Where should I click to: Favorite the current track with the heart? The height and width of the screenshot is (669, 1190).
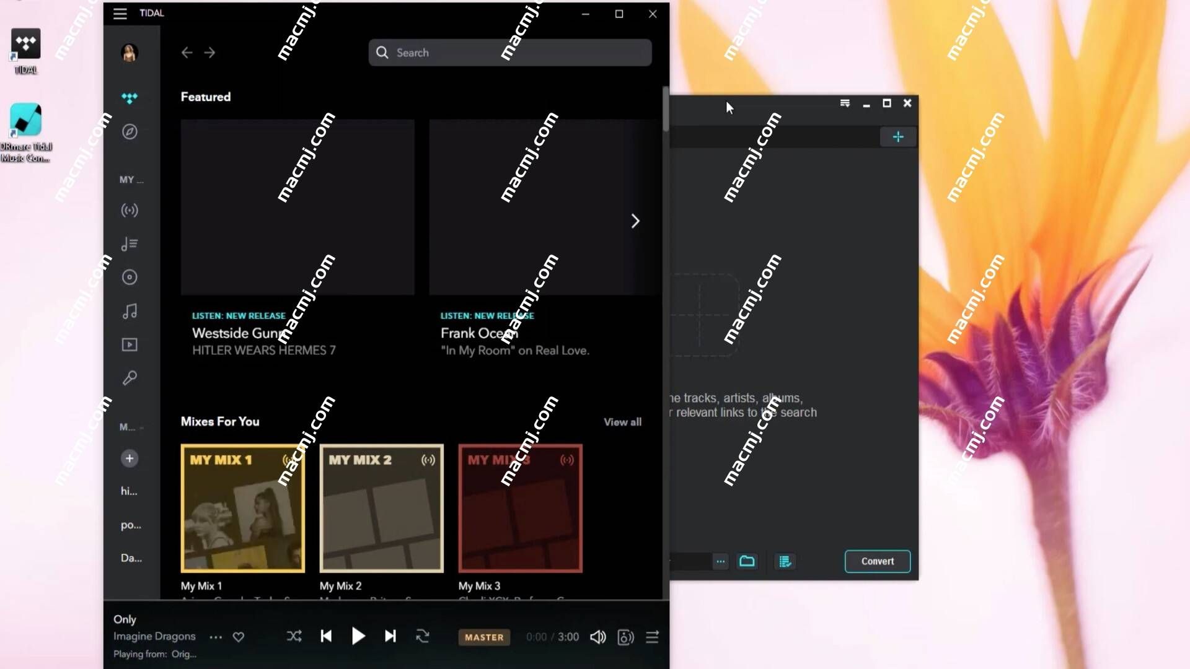[x=239, y=637]
